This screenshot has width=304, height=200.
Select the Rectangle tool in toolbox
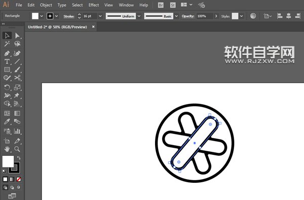point(7,70)
